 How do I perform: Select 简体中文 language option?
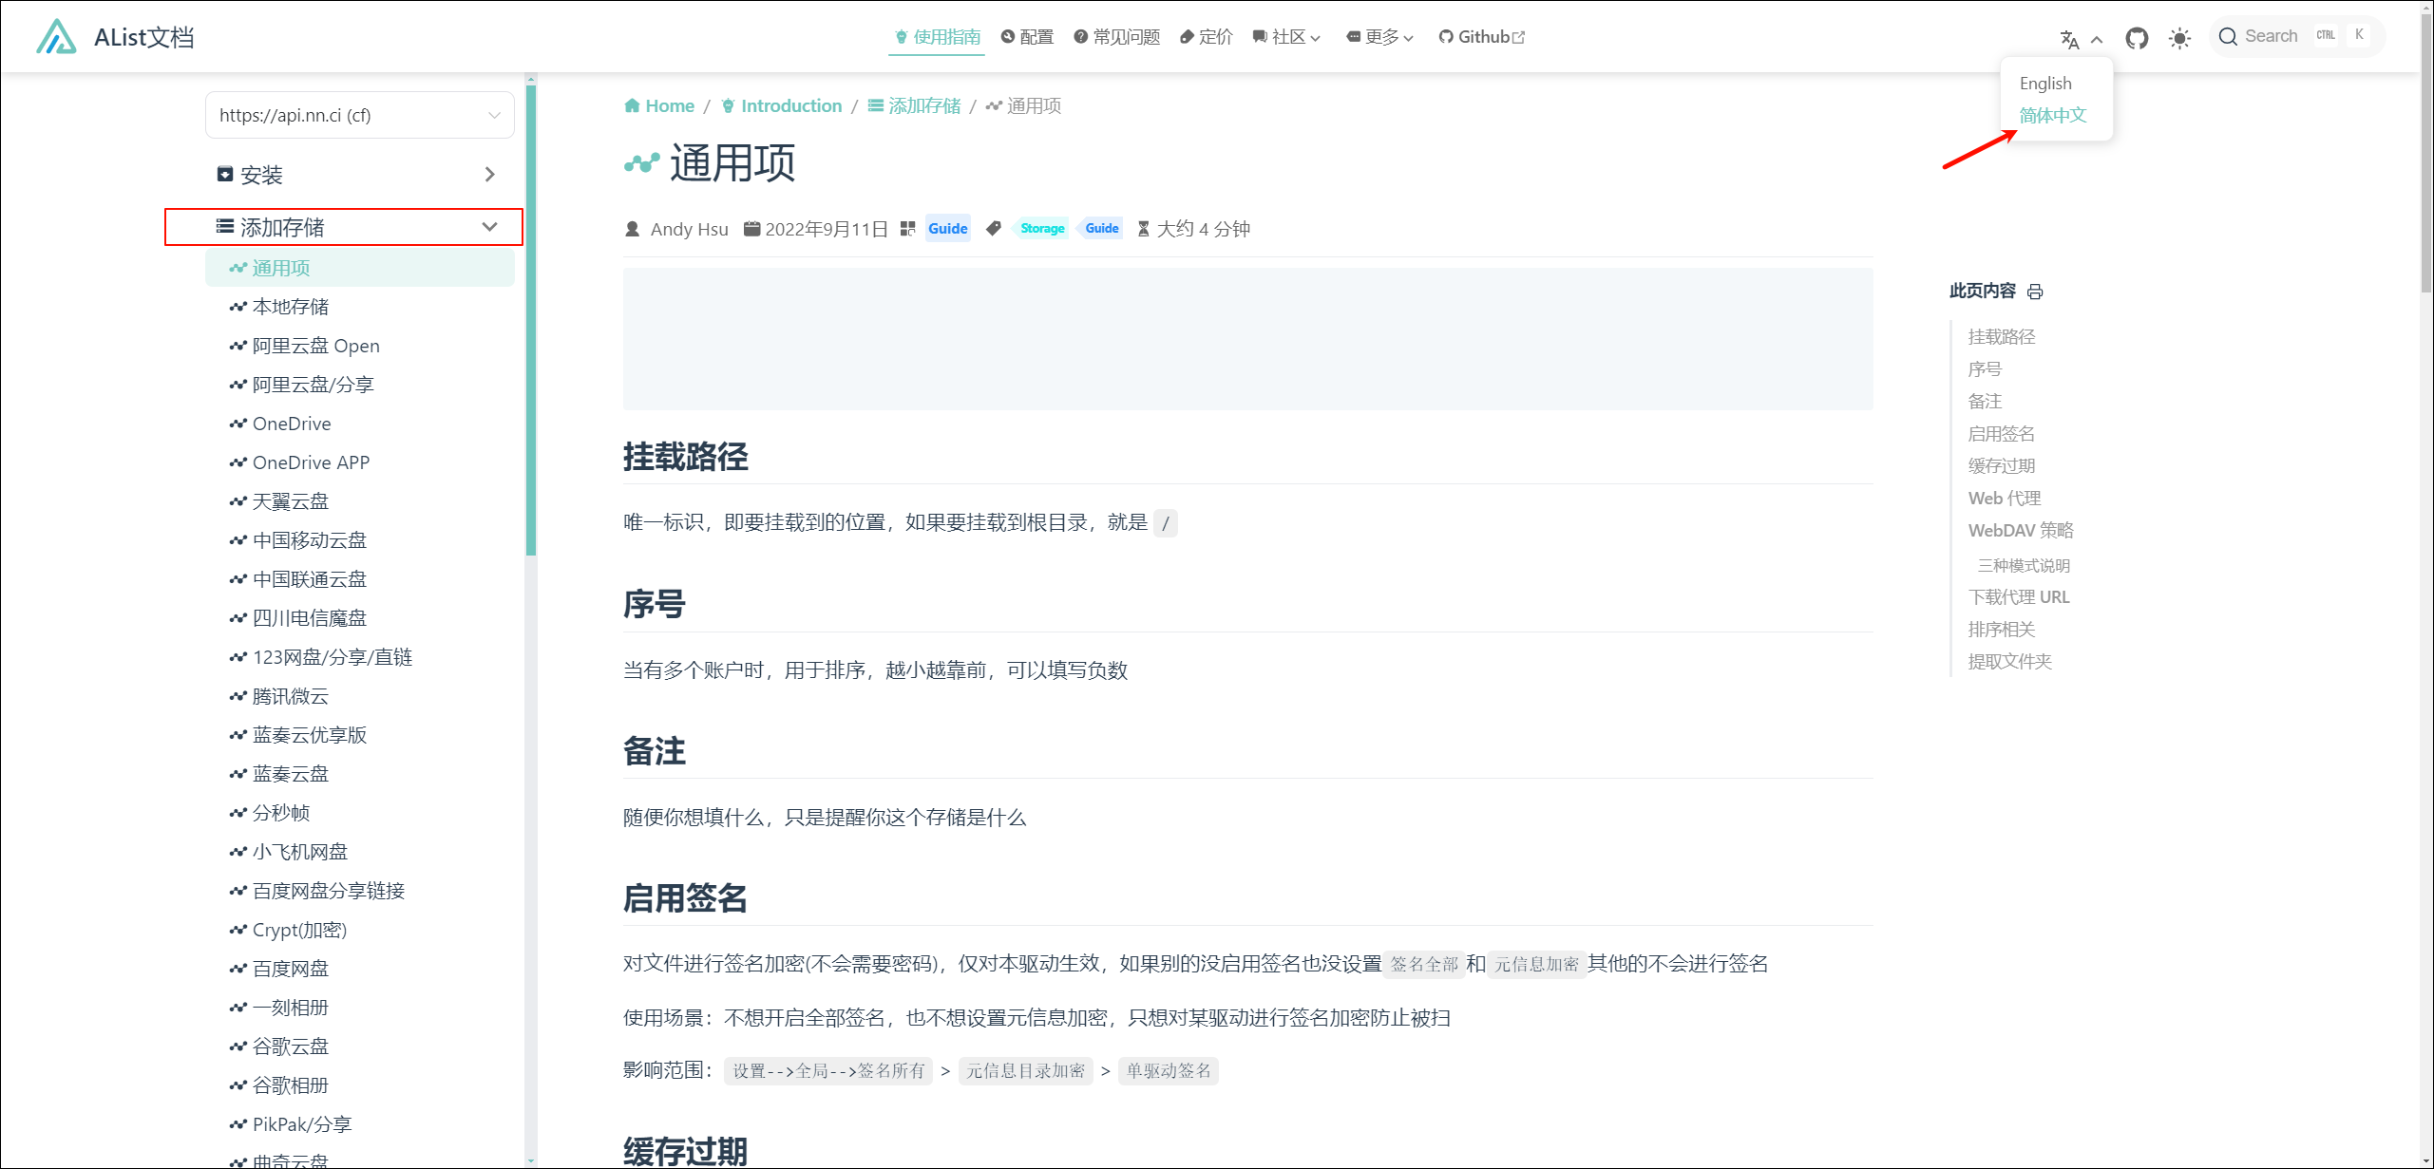[2052, 115]
